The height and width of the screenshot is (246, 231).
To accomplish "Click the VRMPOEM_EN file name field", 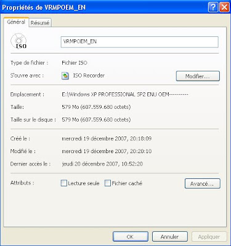I will [x=139, y=42].
